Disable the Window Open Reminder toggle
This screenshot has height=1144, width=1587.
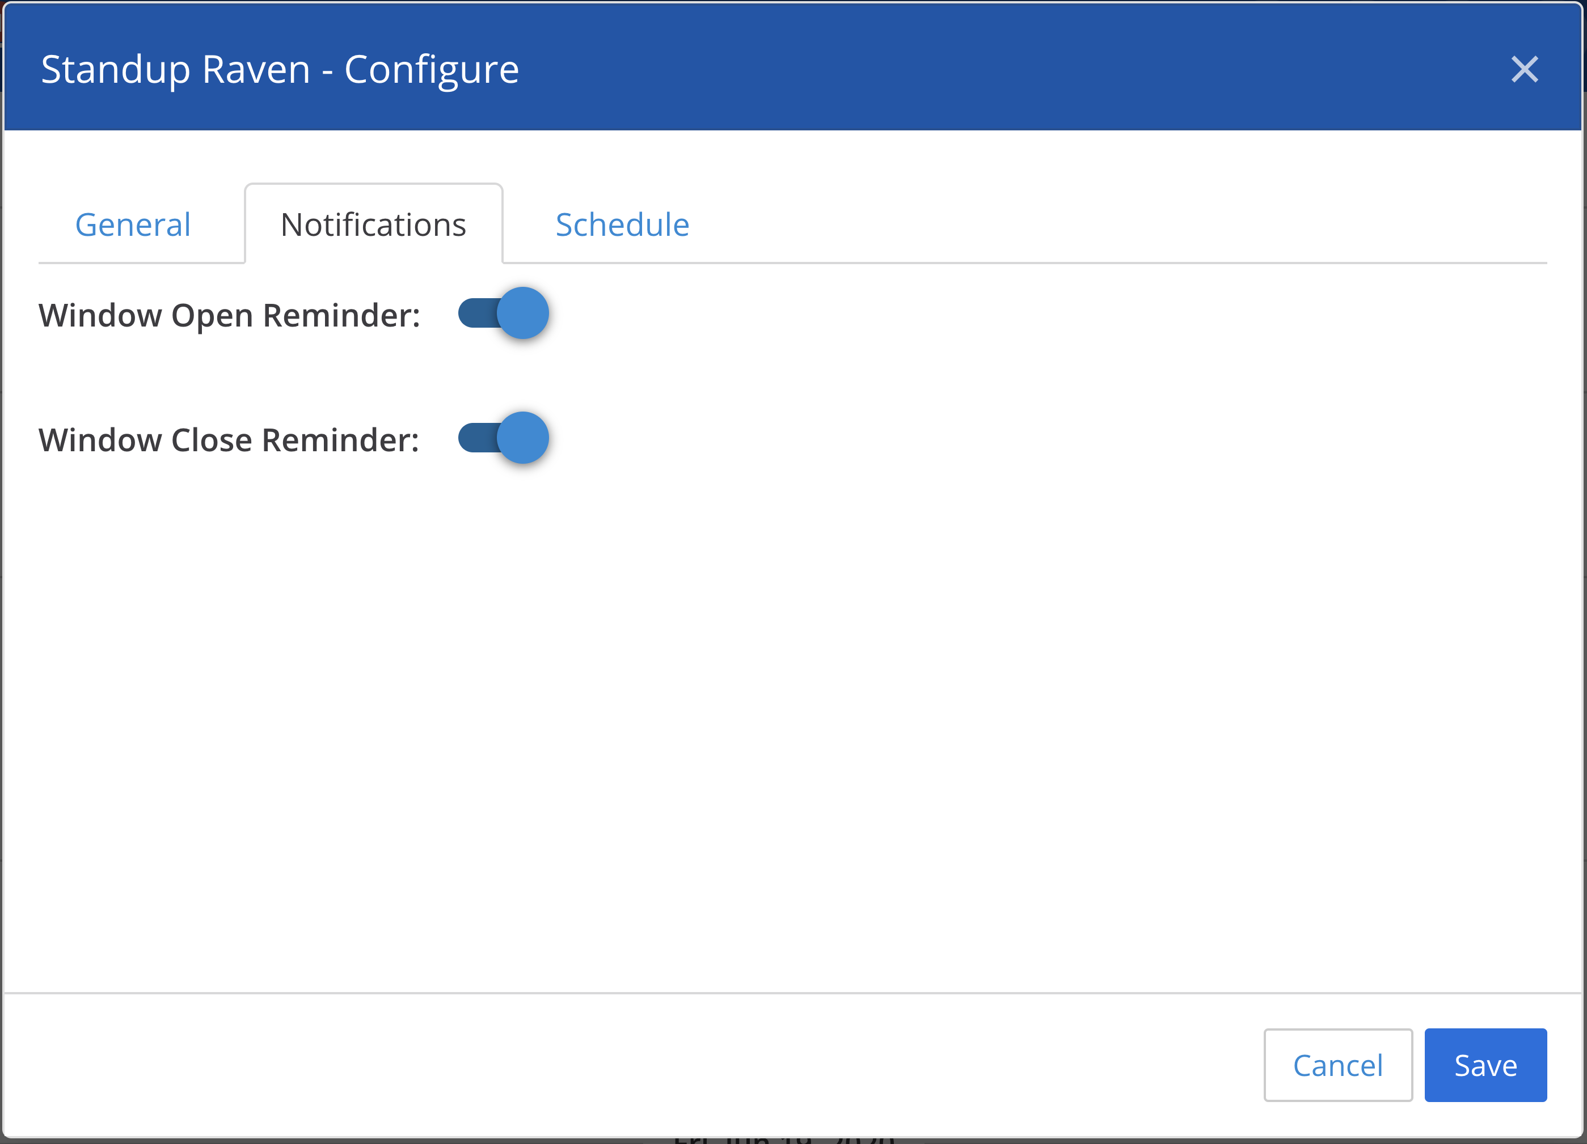pos(503,313)
